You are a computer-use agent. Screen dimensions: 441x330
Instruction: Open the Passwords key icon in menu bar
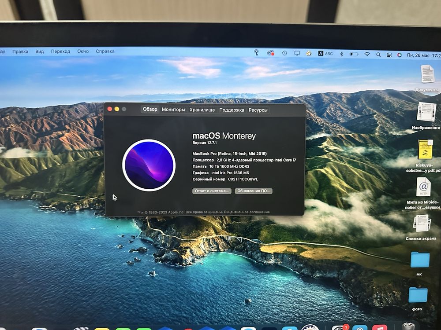pyautogui.click(x=256, y=52)
